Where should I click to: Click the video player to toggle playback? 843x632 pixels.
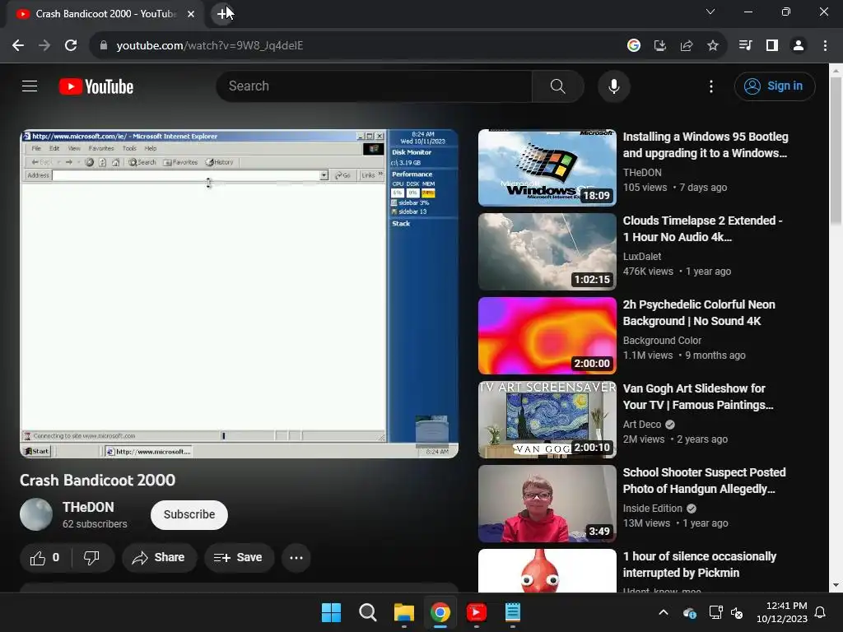[240, 294]
